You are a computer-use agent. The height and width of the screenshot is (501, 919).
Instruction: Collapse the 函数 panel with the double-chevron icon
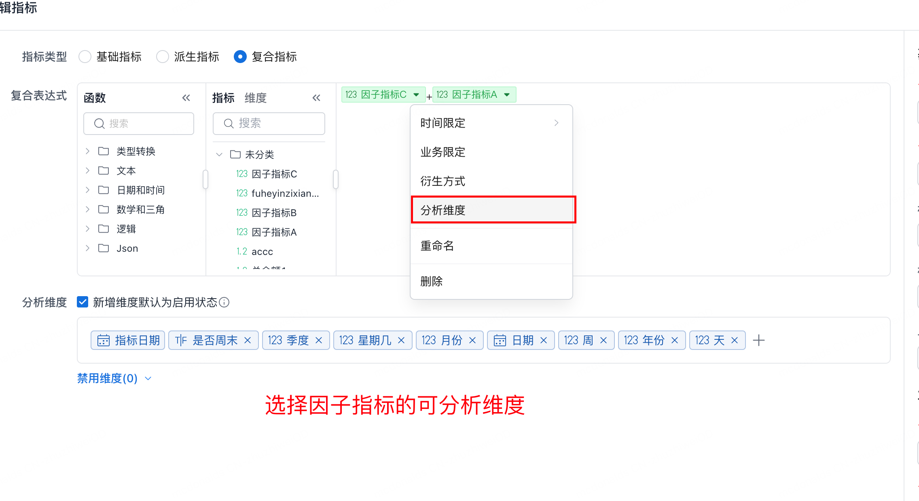[x=186, y=98]
